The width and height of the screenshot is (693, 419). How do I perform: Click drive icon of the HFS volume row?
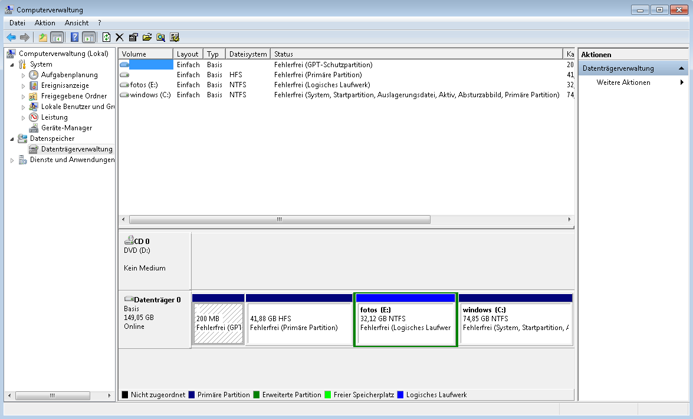pos(124,75)
